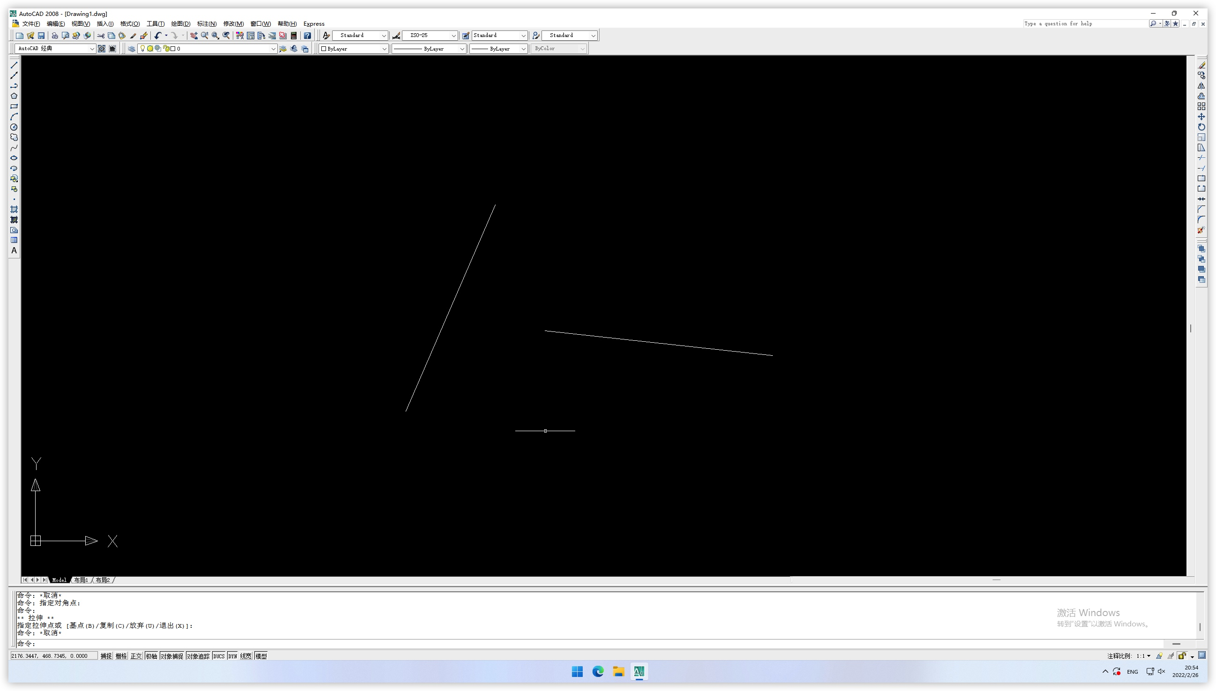Select the Polygon draw tool
This screenshot has width=1216, height=691.
[14, 96]
